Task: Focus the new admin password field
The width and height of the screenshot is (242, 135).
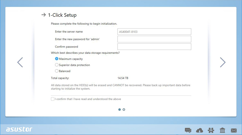Action: 154,39
